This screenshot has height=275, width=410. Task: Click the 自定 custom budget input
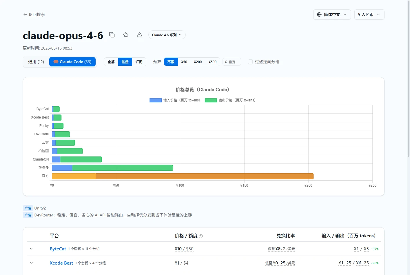point(232,62)
